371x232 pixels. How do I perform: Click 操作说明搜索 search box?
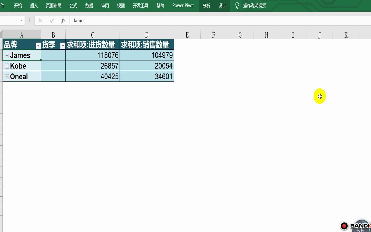255,6
